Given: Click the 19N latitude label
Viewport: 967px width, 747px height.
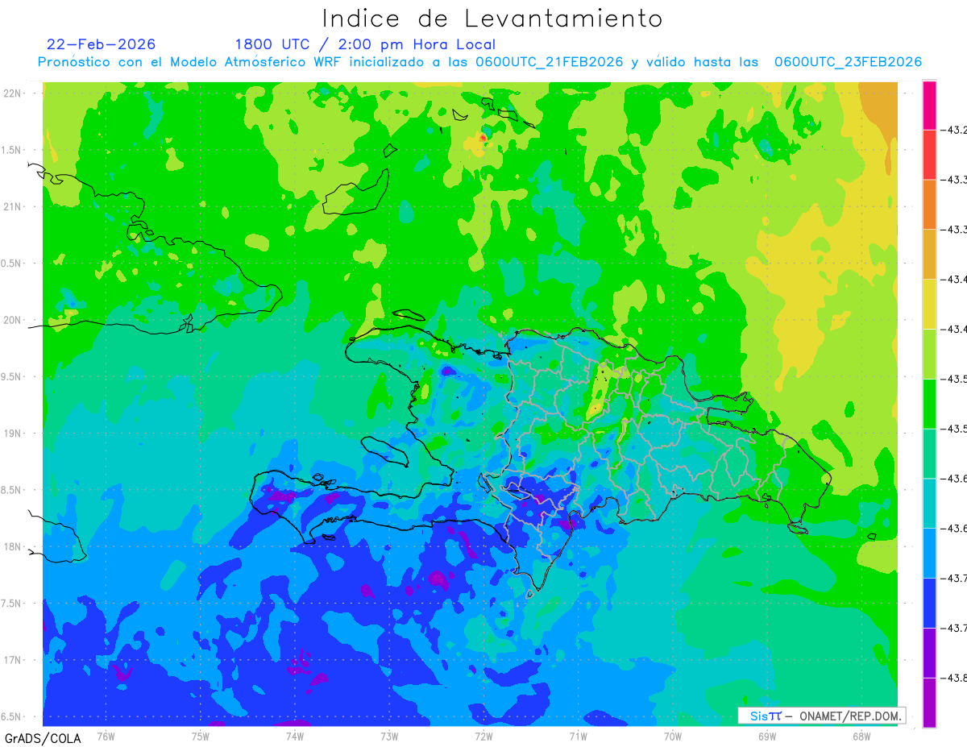Looking at the screenshot, I should coord(14,434).
